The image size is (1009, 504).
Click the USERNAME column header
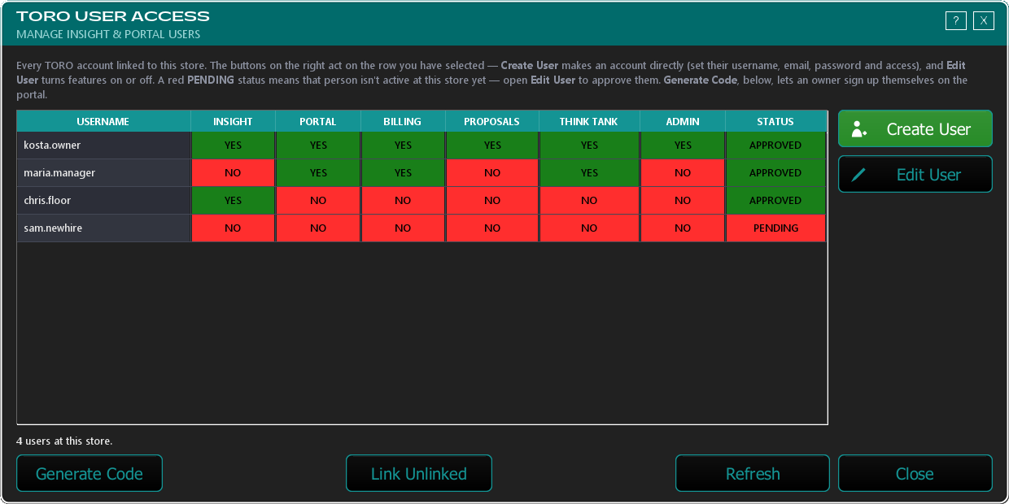103,121
